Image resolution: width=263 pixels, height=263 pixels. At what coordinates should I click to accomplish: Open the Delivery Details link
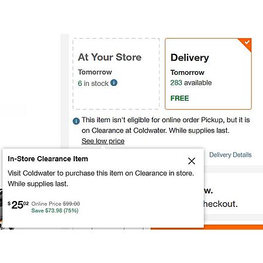point(230,155)
